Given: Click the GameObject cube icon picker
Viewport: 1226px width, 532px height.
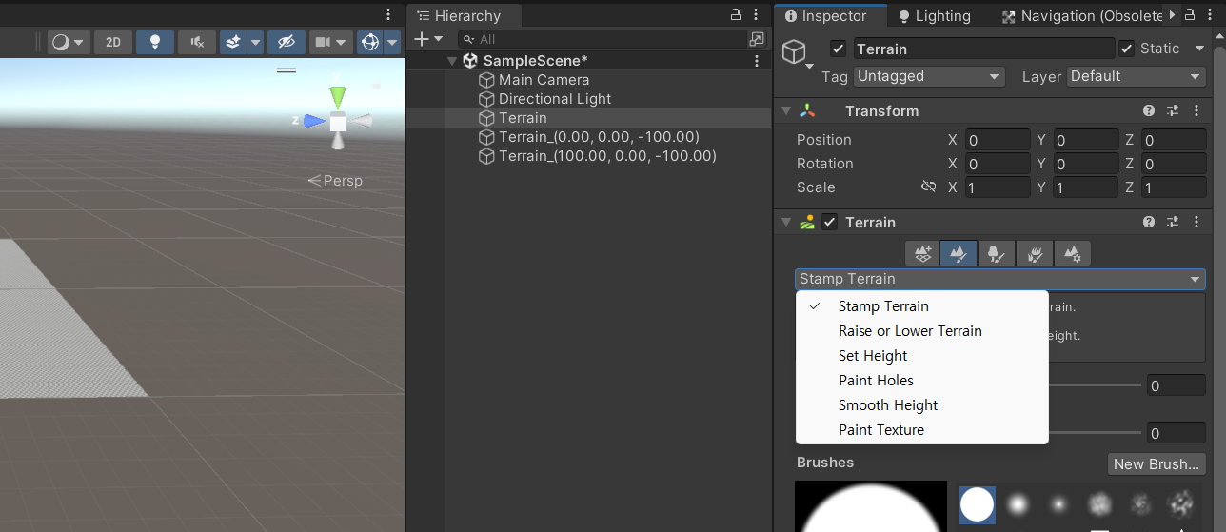Looking at the screenshot, I should (x=796, y=53).
